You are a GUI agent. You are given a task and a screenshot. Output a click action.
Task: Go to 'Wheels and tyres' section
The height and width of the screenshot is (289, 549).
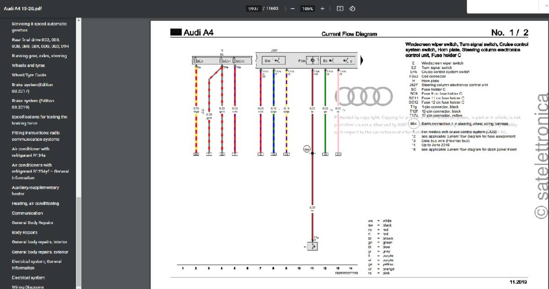28,65
